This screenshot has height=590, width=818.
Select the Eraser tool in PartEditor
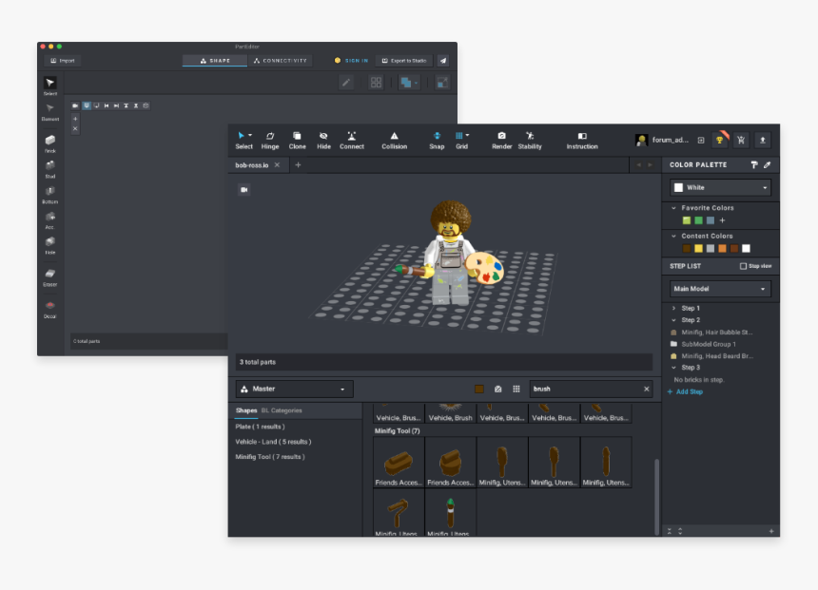tap(49, 276)
